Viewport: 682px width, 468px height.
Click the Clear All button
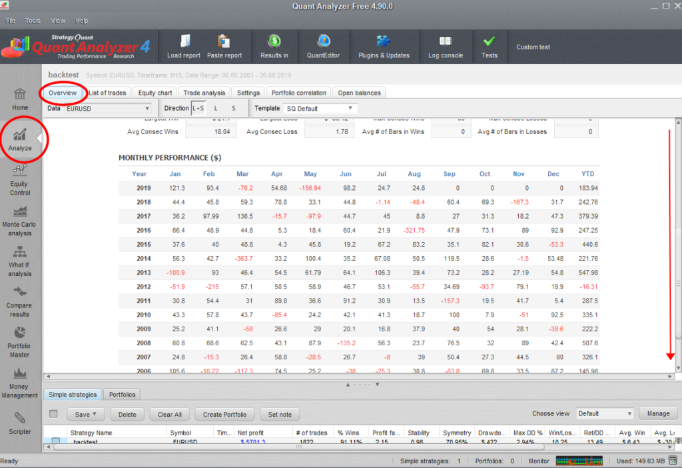pos(170,415)
